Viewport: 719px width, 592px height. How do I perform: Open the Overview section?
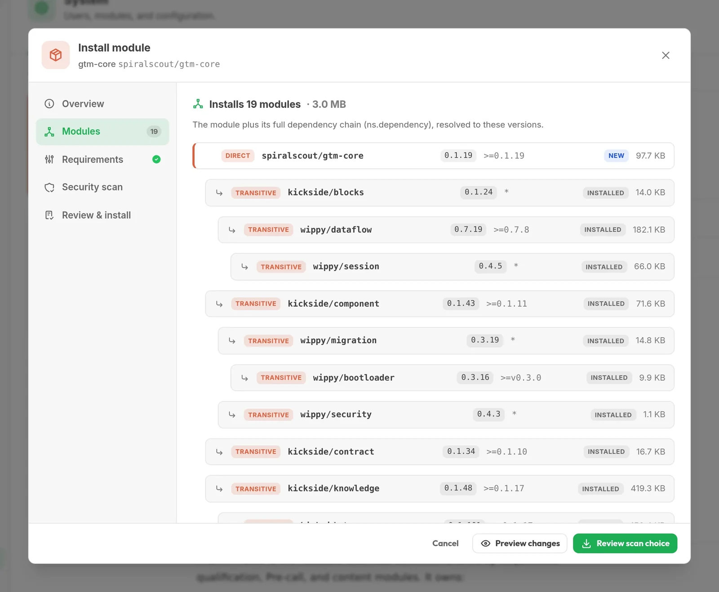(102, 104)
